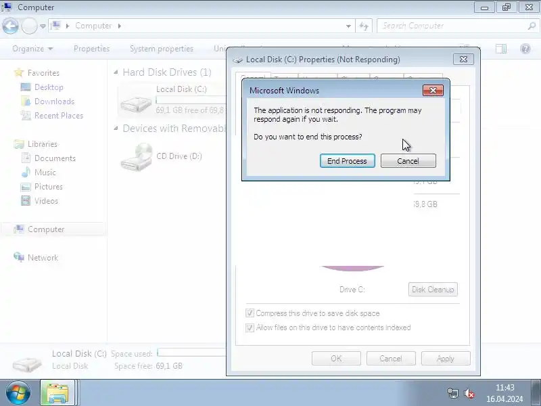This screenshot has height=406, width=541.
Task: Select Computer in the navigation pane
Action: pos(46,229)
